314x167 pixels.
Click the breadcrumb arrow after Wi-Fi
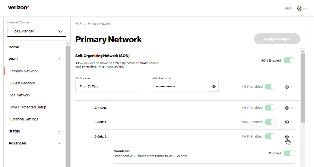85,24
